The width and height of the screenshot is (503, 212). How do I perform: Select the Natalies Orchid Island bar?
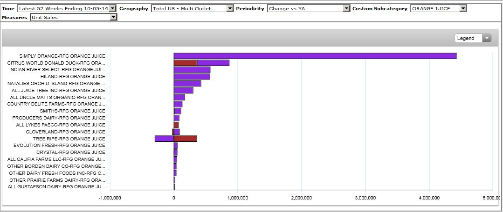point(187,84)
